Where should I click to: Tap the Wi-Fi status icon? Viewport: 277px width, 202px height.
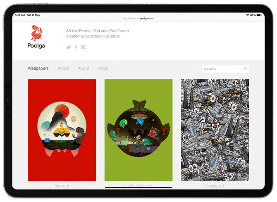pyautogui.click(x=248, y=15)
